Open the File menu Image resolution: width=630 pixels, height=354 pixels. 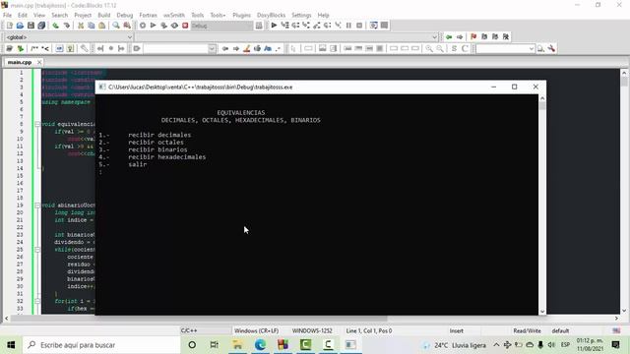pos(7,15)
